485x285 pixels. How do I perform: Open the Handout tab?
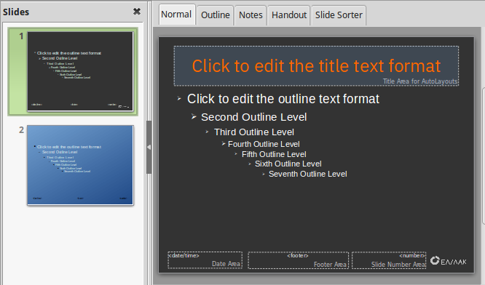289,15
